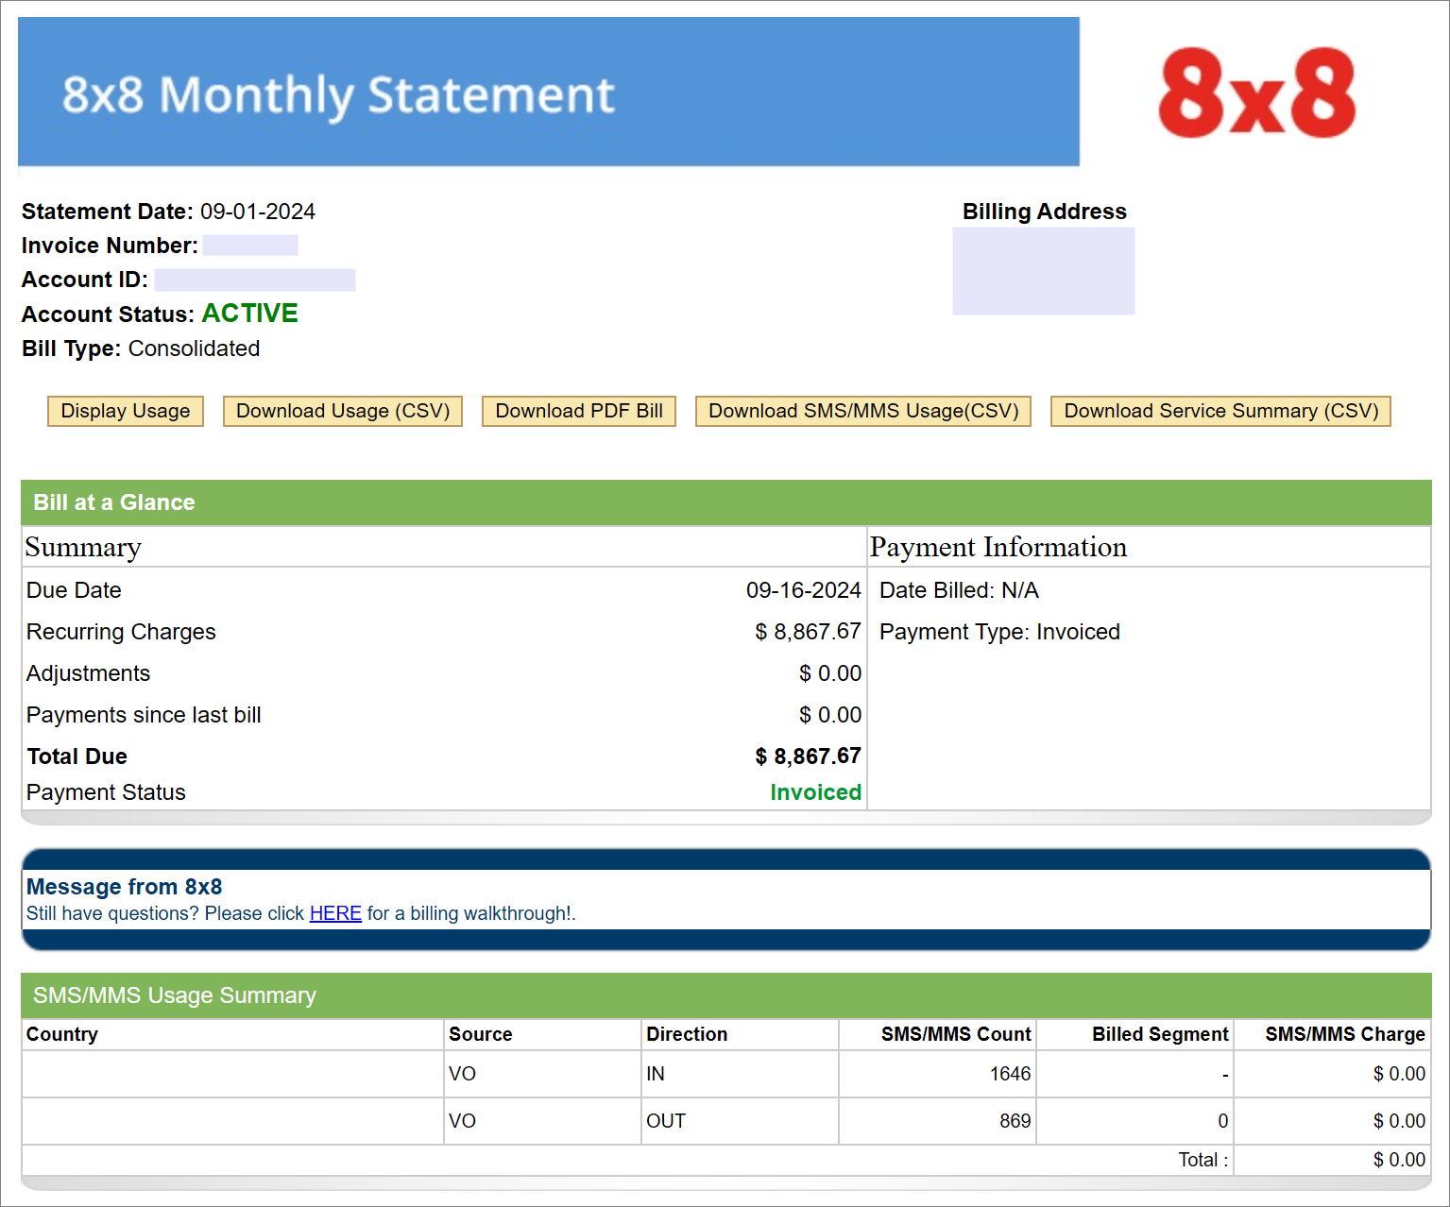Open the HERE billing walkthrough link

pos(335,913)
